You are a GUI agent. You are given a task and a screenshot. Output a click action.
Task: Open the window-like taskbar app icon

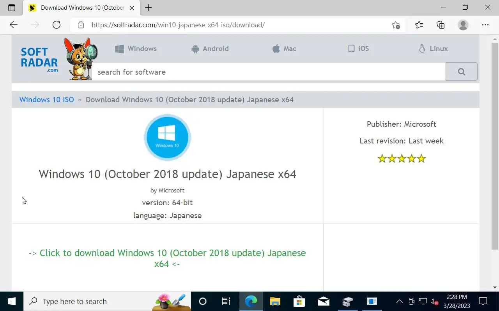click(x=372, y=301)
